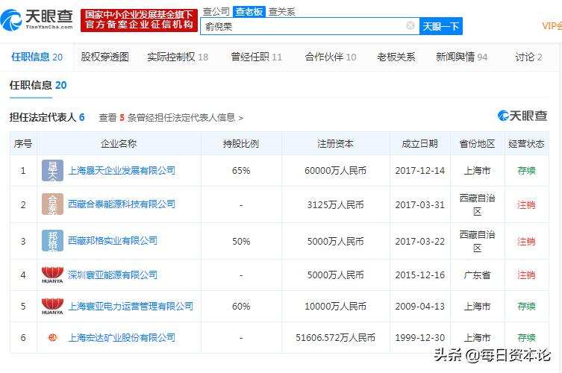Click the 国家中小企业发展基金 red banner
The image size is (562, 373).
tap(139, 20)
